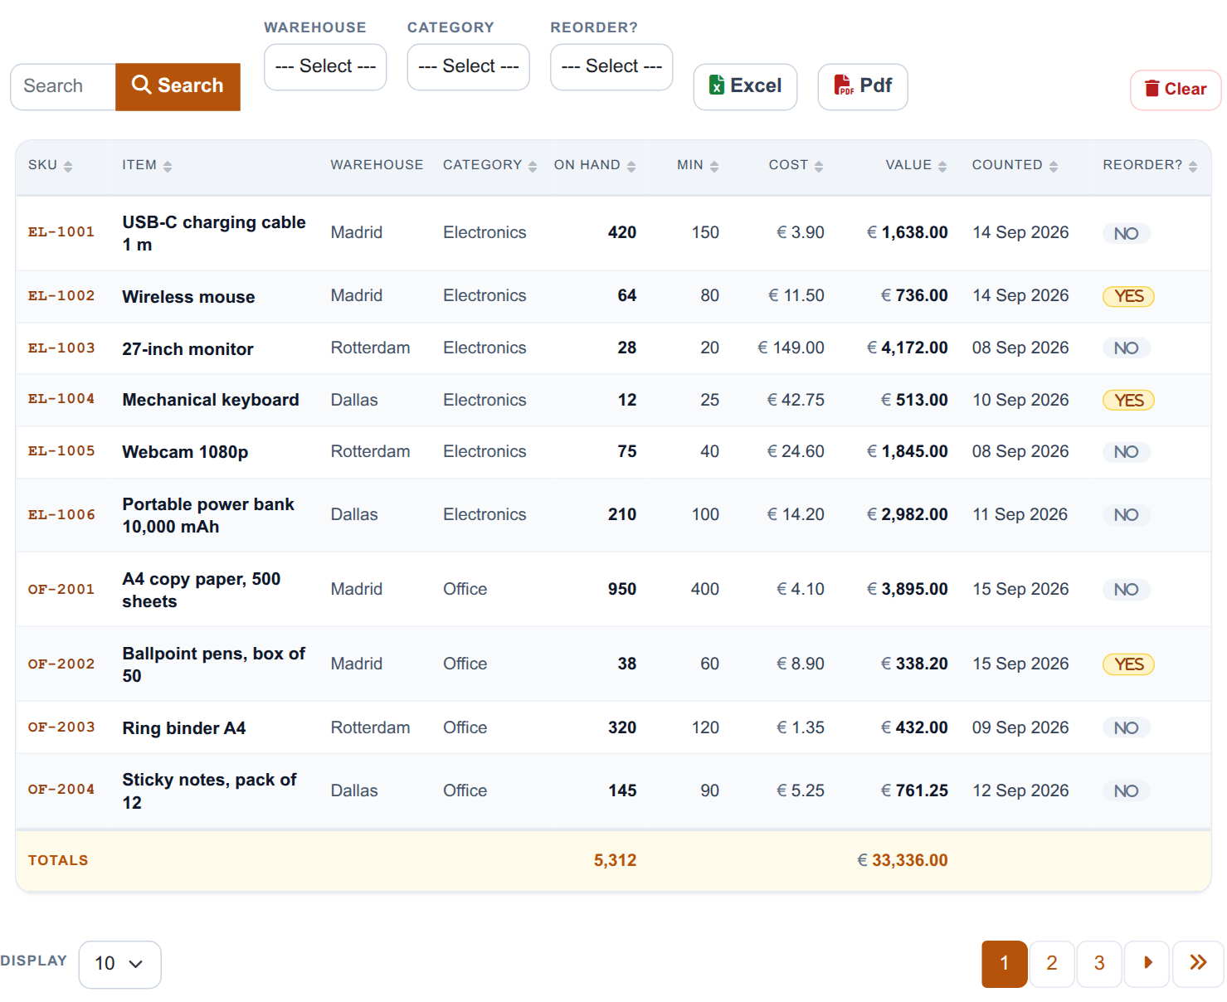
Task: Open SKU OF-2004
Action: (61, 790)
